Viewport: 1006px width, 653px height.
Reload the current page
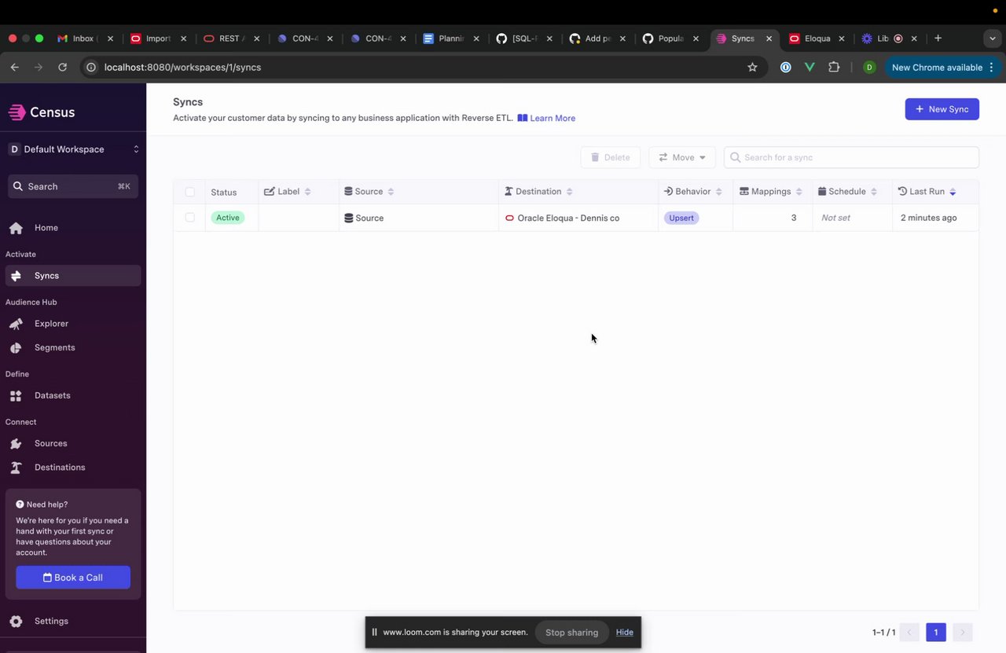coord(63,68)
